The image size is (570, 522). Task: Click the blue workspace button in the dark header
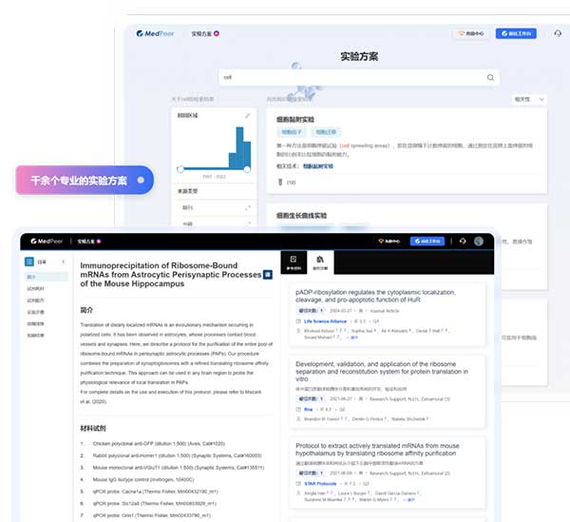pyautogui.click(x=427, y=242)
